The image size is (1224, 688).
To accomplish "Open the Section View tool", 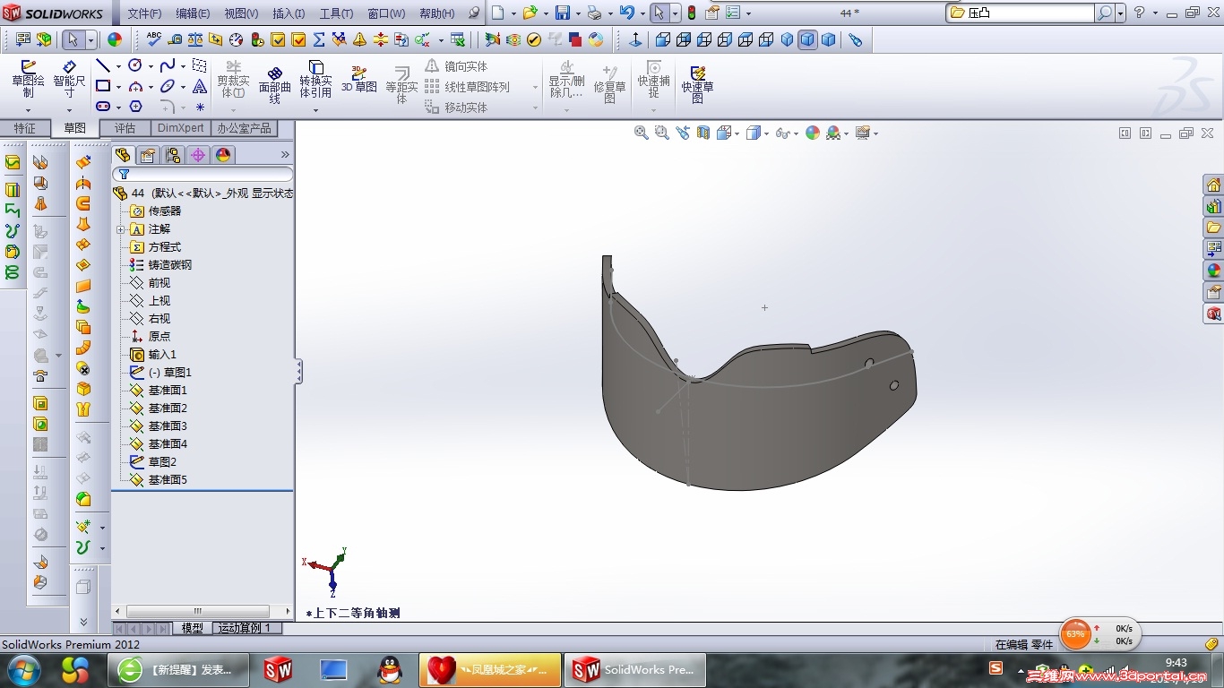I will (703, 133).
